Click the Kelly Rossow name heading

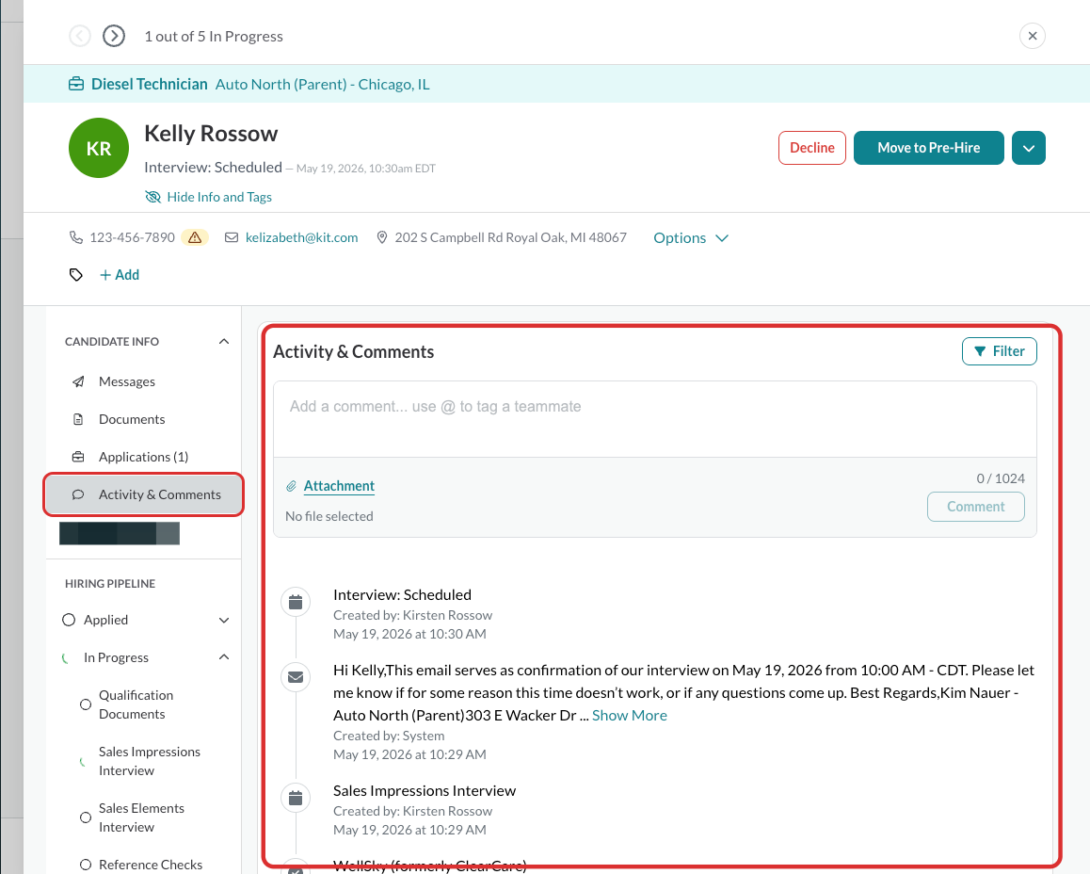[x=211, y=134]
